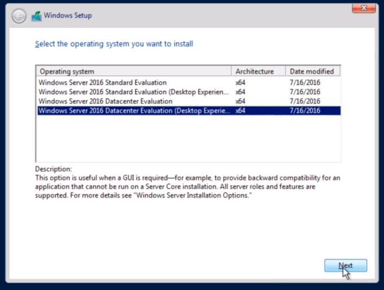384x290 pixels.
Task: Click x64 in the Datacenter Evaluation row
Action: (240, 101)
